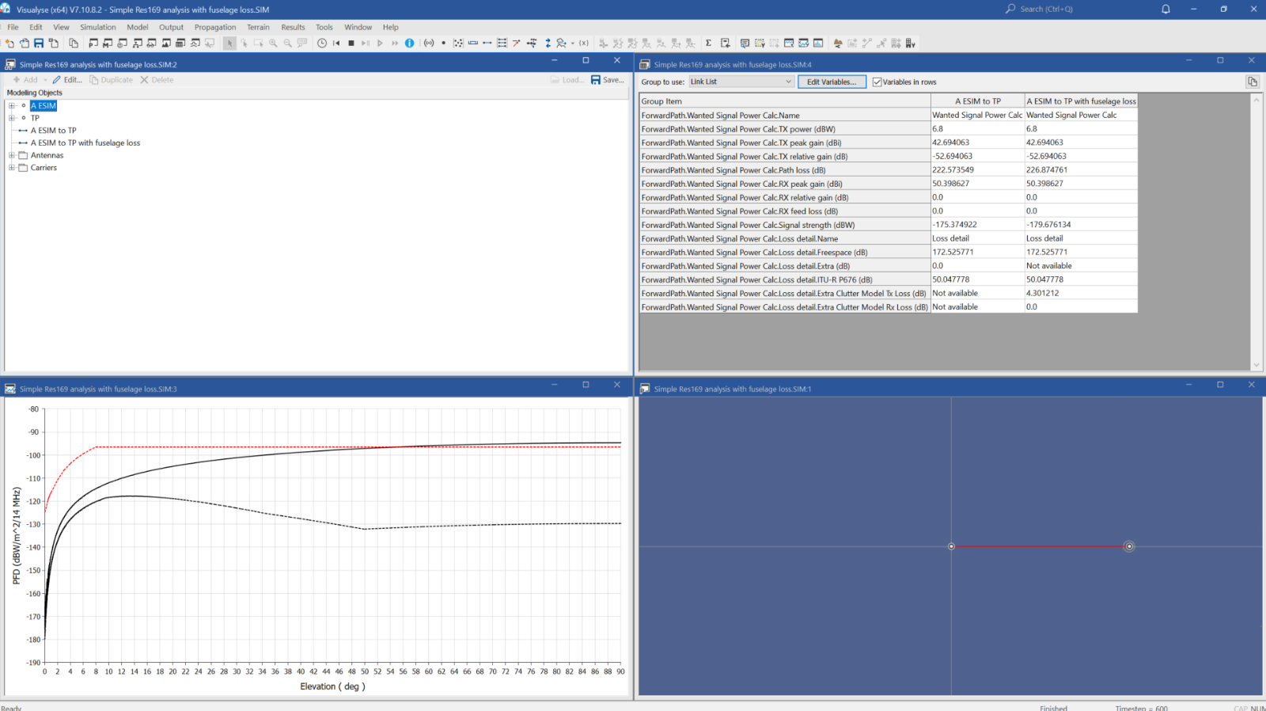Click Save button in Modelling Objects panel
Viewport: 1266px width, 711px height.
(x=607, y=80)
